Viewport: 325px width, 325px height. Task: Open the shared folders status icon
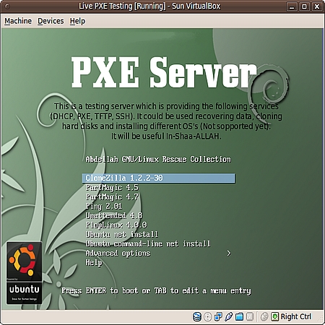(x=239, y=317)
